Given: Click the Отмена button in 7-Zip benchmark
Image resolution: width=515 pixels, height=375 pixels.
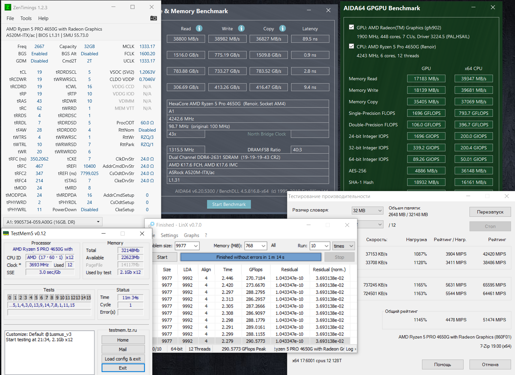Looking at the screenshot, I should click(x=490, y=364).
